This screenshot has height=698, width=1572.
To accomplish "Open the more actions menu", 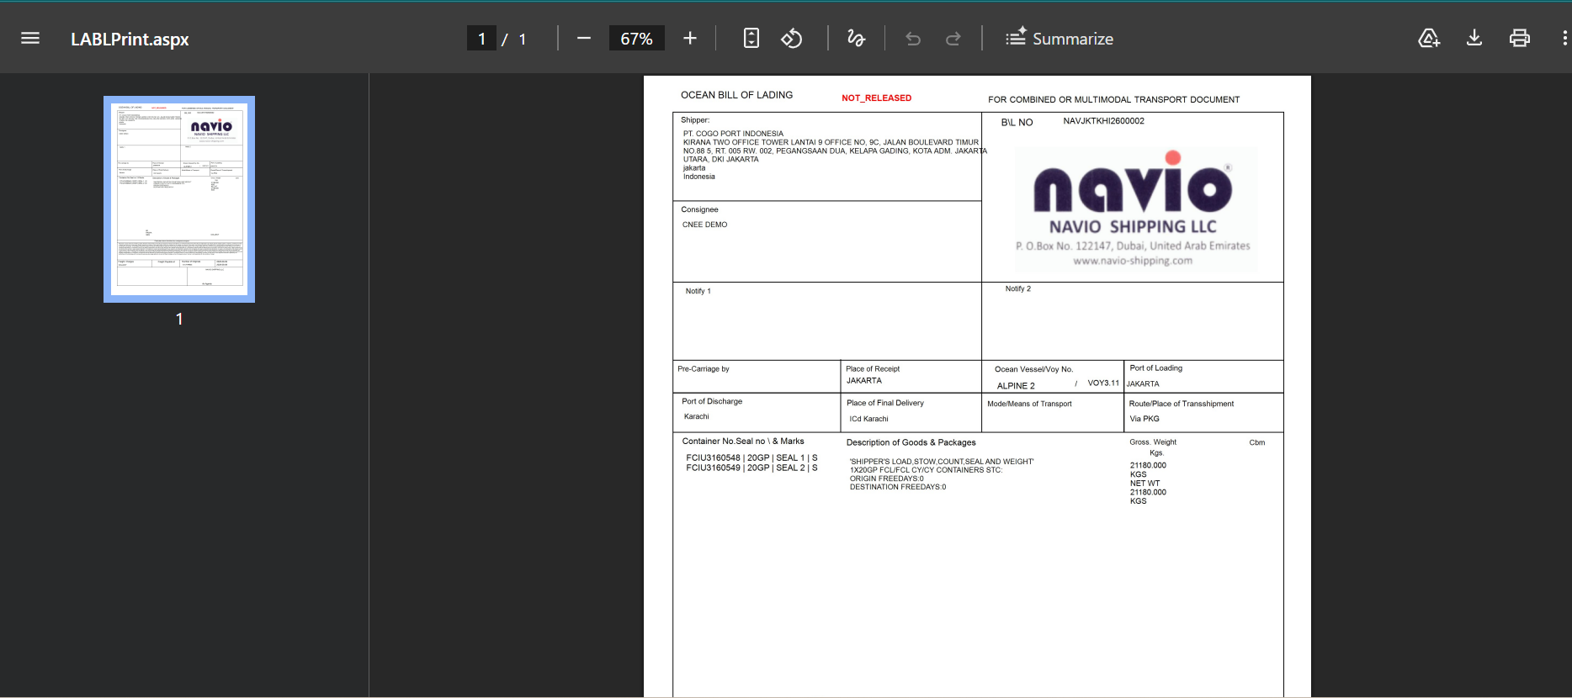I will [x=1564, y=38].
